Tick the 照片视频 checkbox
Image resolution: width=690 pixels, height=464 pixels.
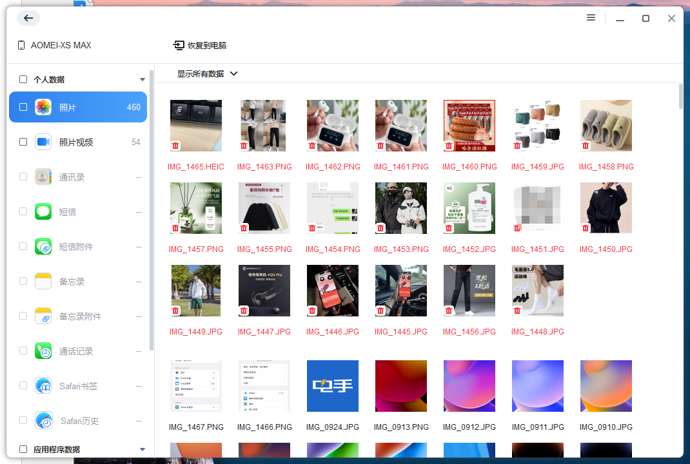(23, 142)
